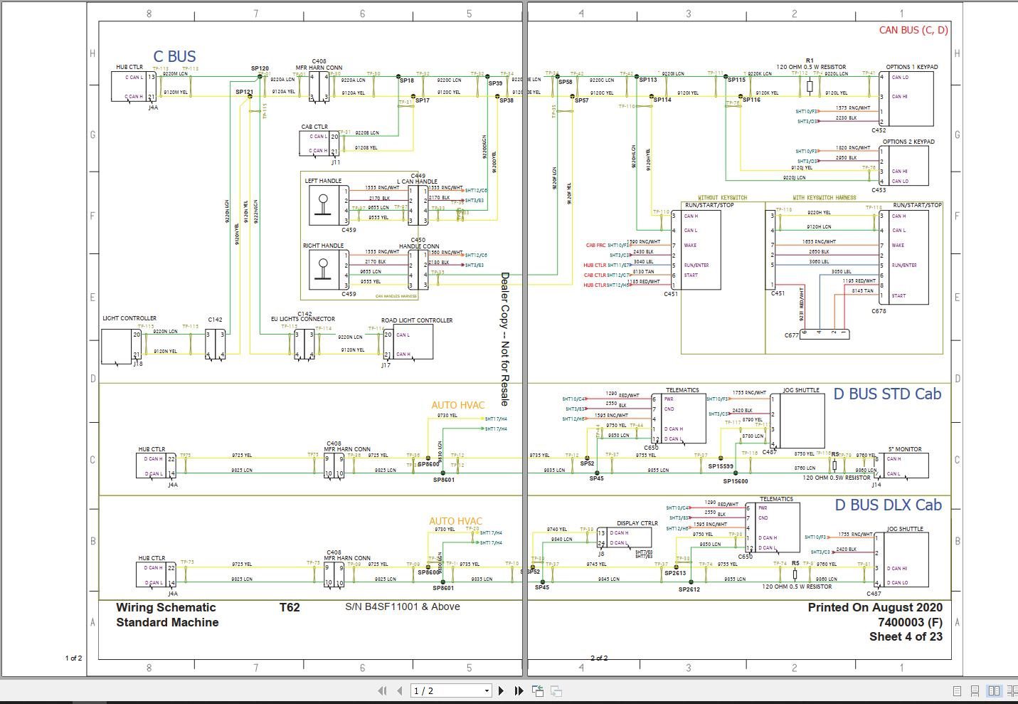Enable two-page continuous scrolling view
The width and height of the screenshot is (1018, 704).
pyautogui.click(x=1012, y=690)
